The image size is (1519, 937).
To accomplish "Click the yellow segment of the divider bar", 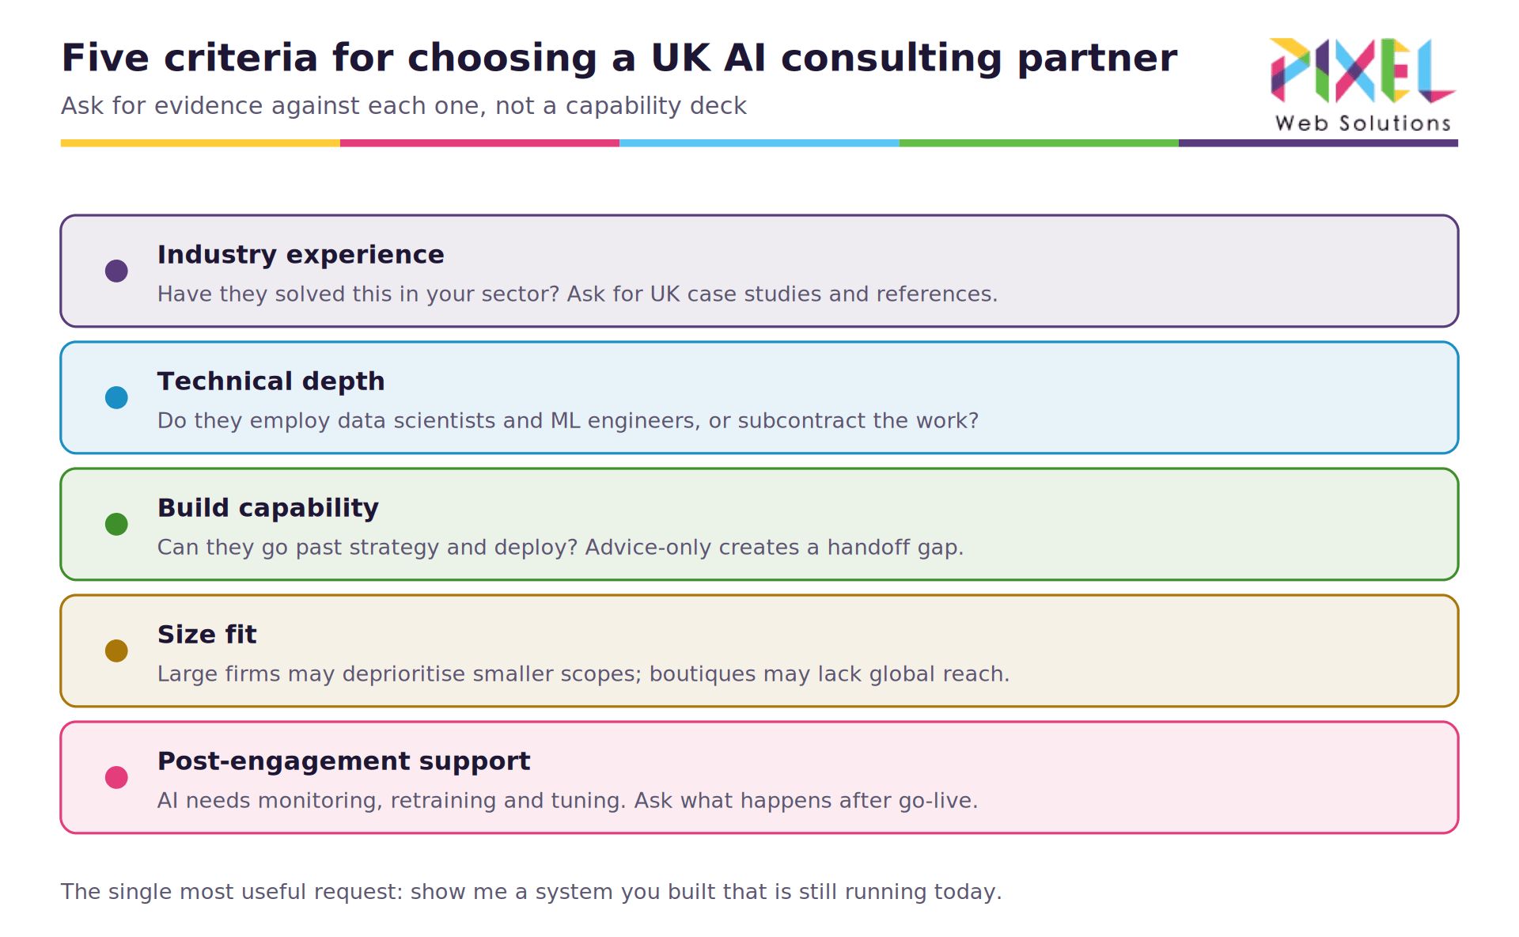I will coord(200,143).
